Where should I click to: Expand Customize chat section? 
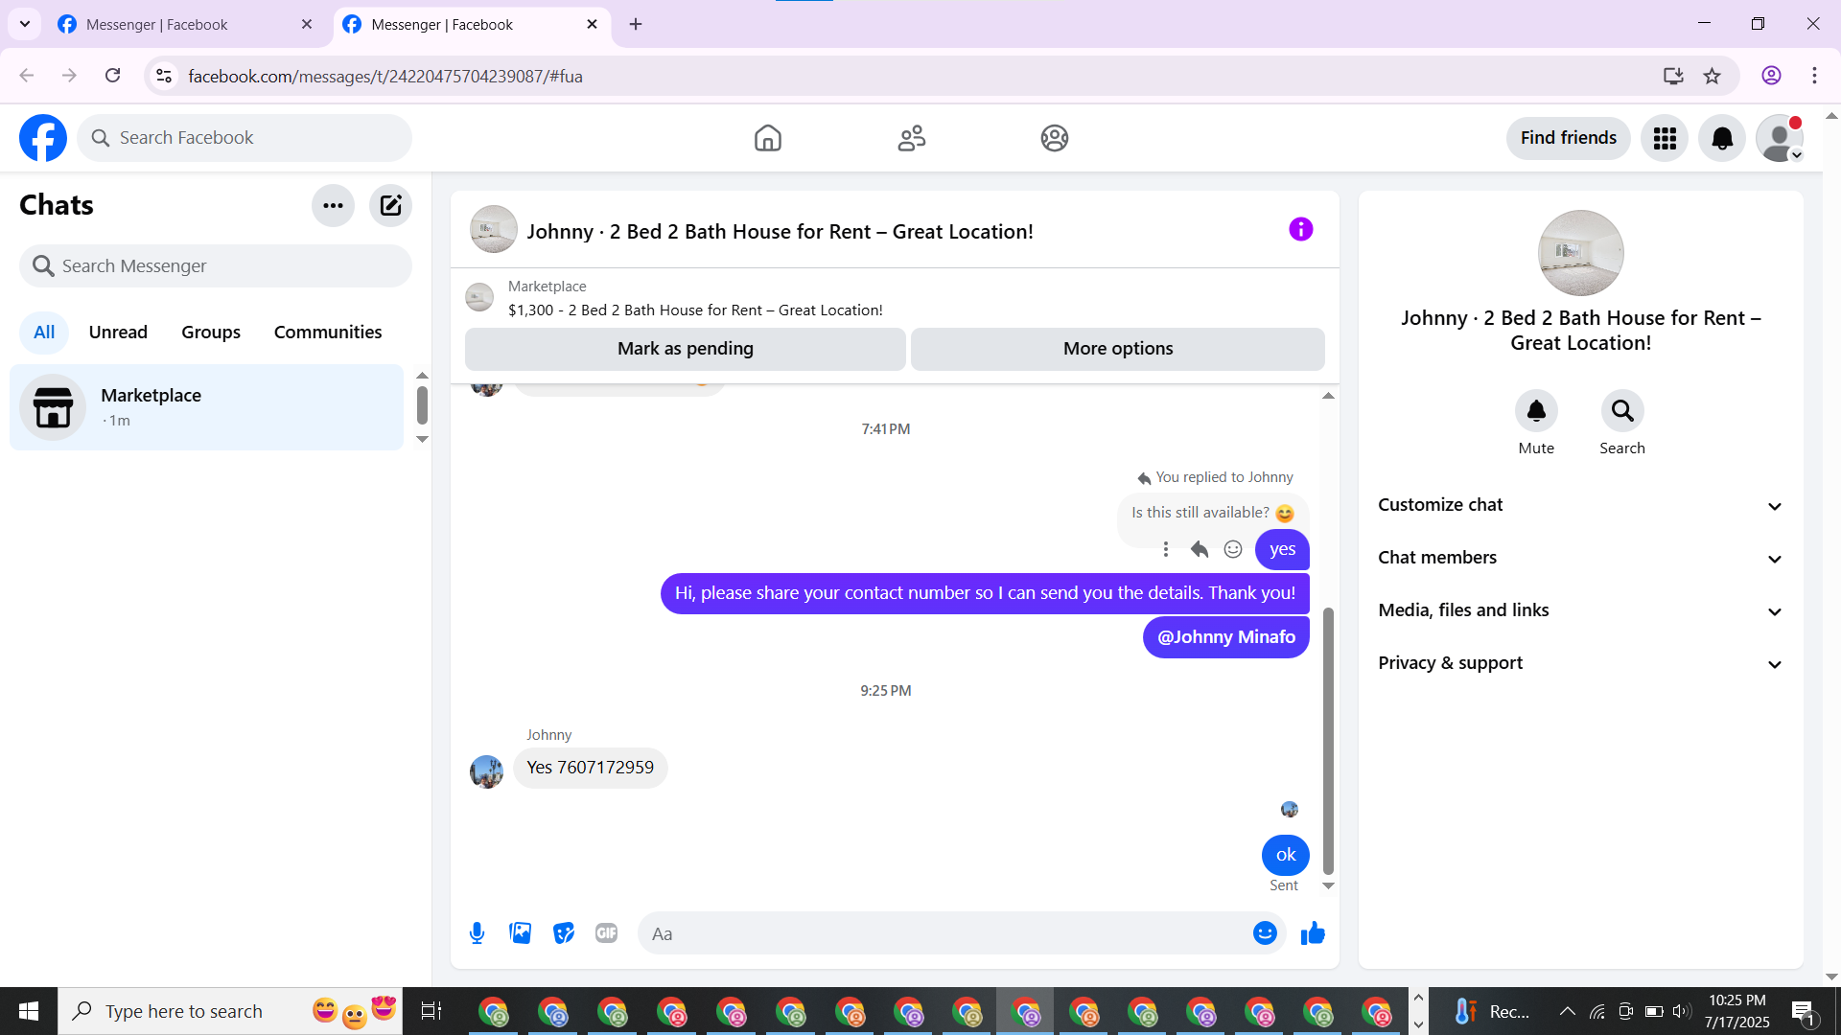(1580, 505)
